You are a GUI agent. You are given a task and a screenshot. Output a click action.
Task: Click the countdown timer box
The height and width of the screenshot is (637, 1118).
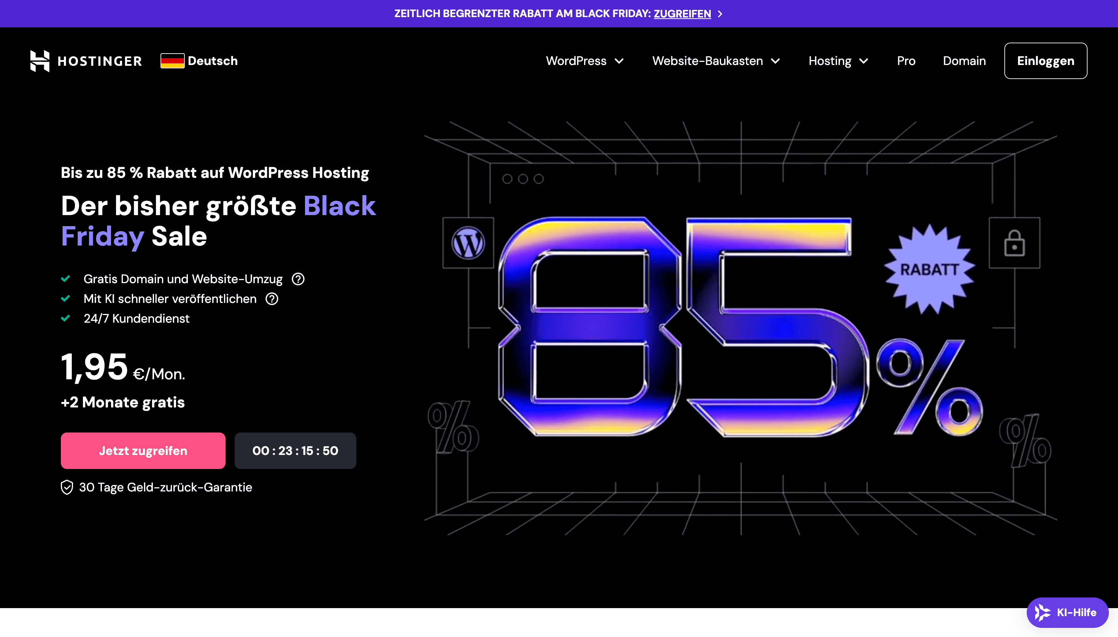coord(295,451)
